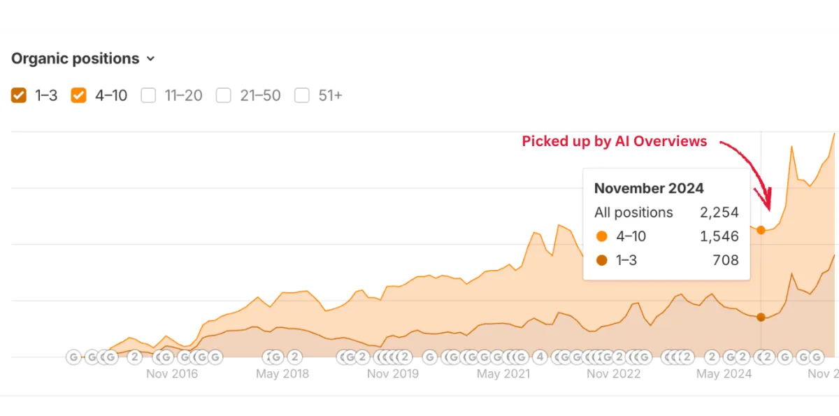Click the rightmost G update marker

coord(816,357)
